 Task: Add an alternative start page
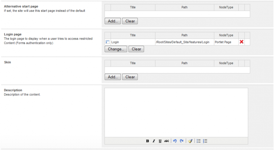(x=113, y=21)
